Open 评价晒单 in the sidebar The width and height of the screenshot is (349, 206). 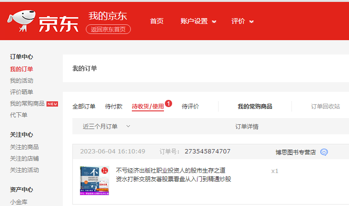point(22,92)
